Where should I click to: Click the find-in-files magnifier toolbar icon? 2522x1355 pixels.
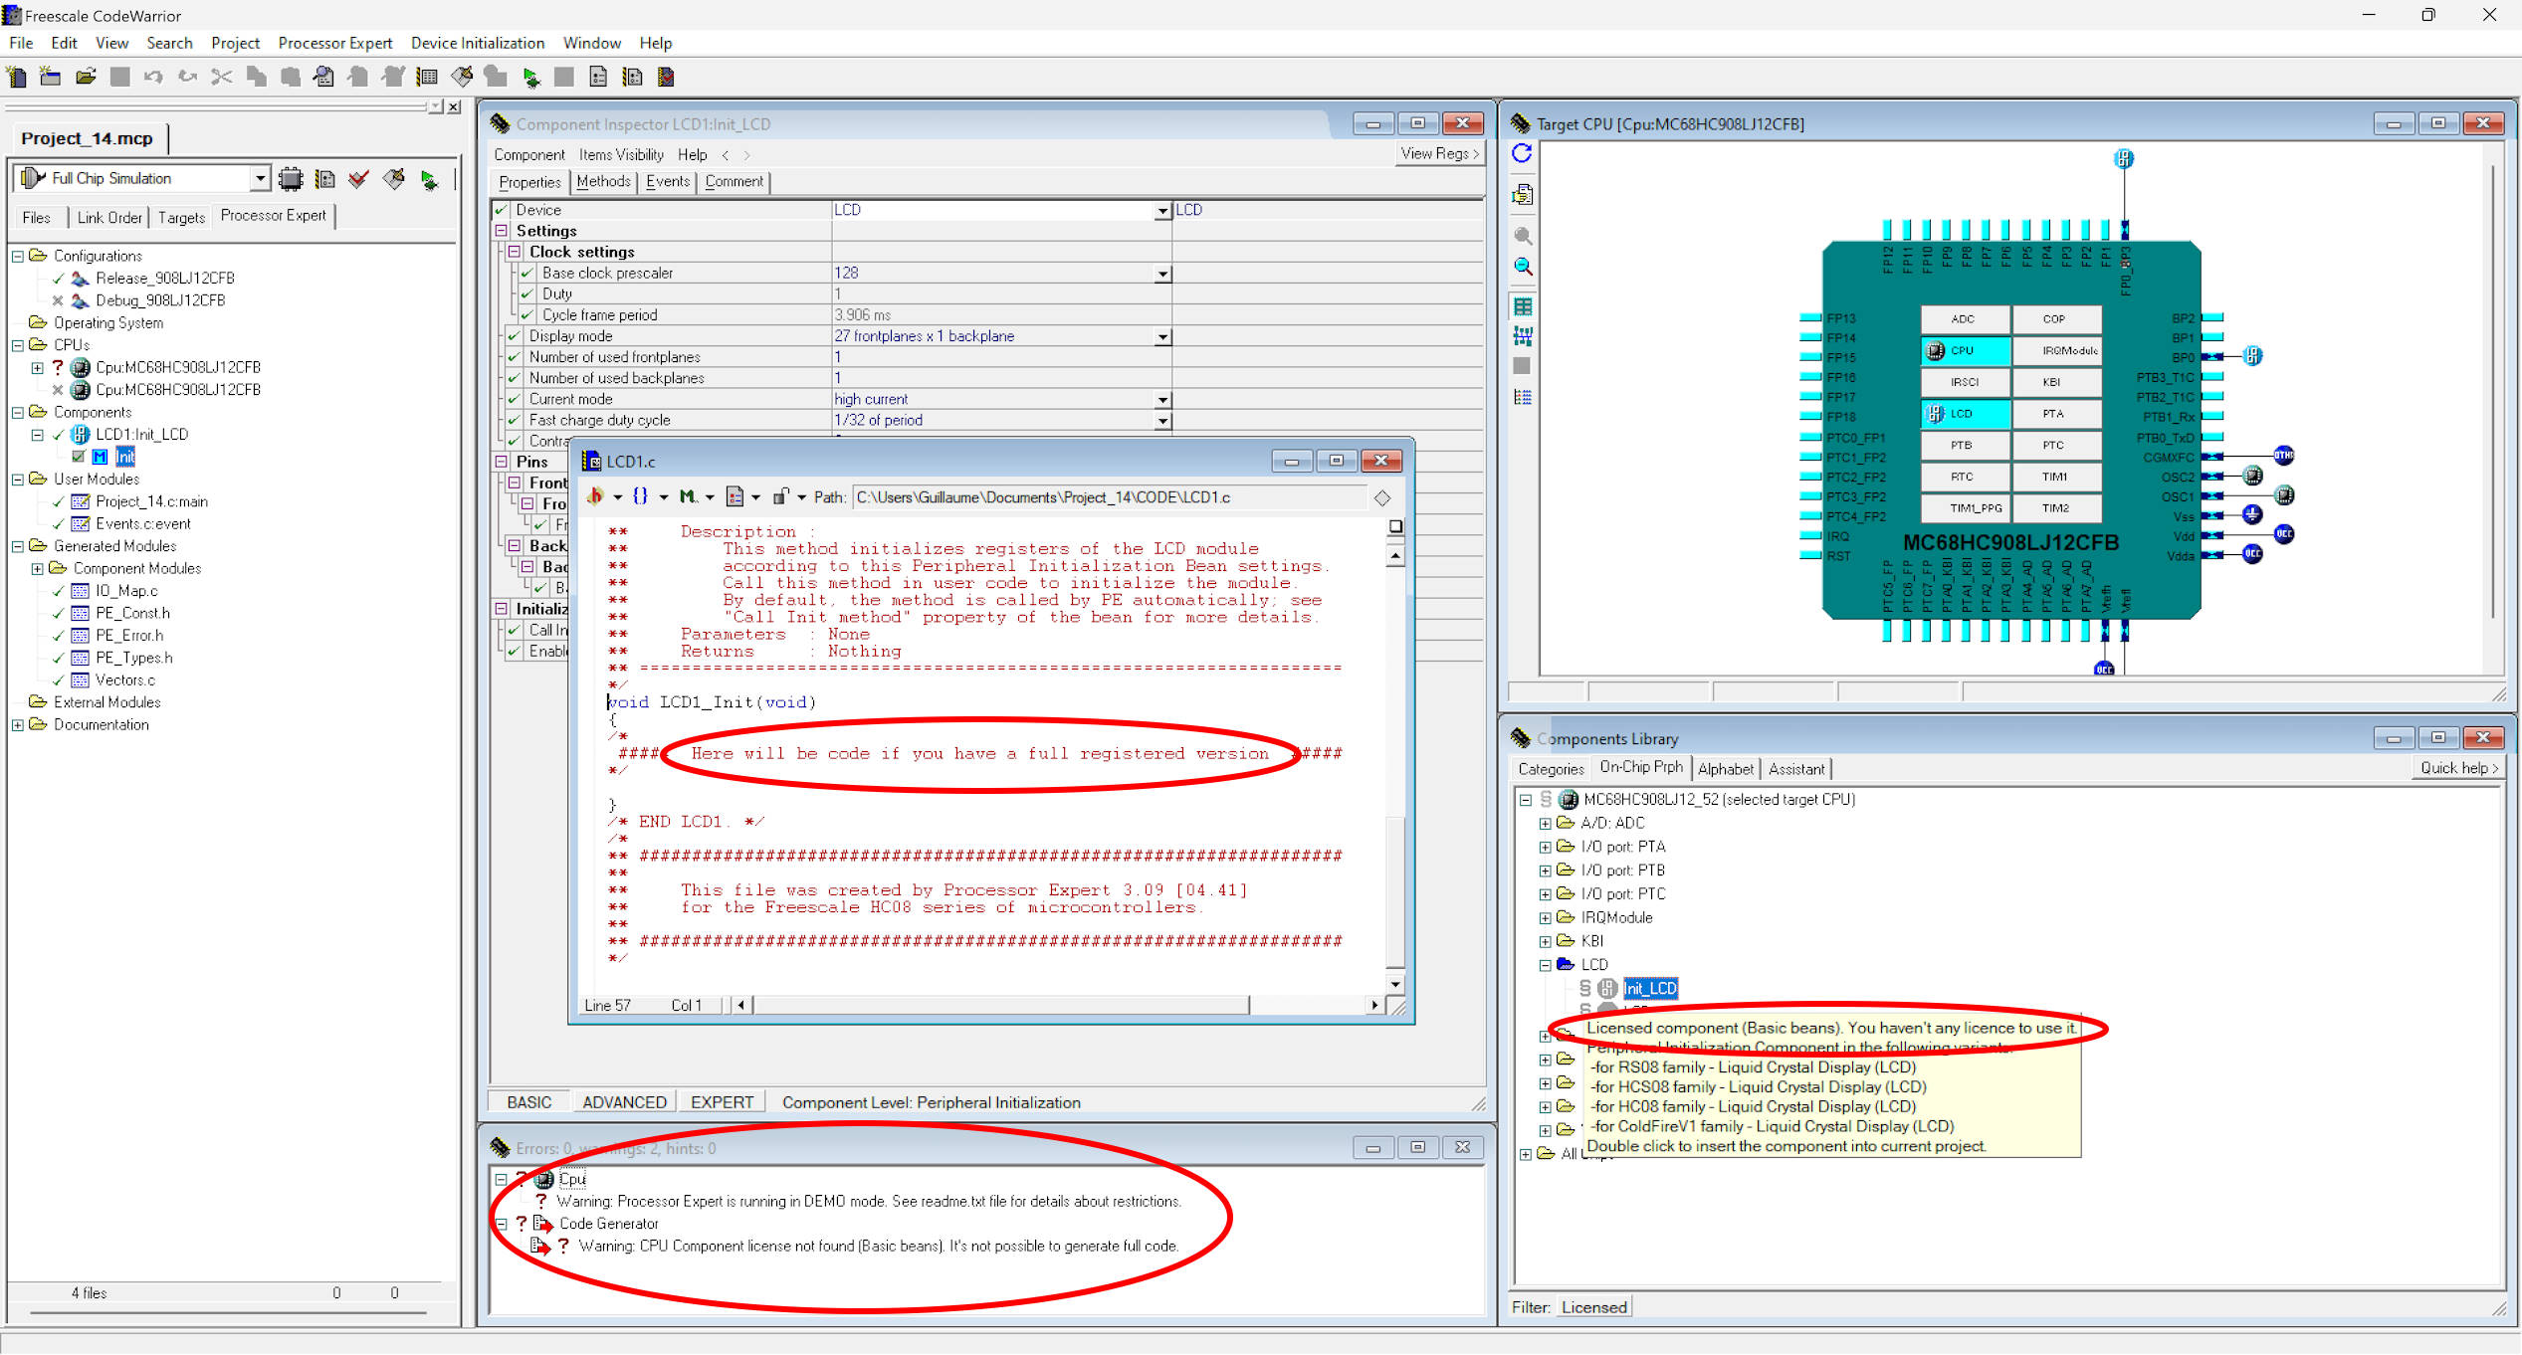pyautogui.click(x=323, y=77)
